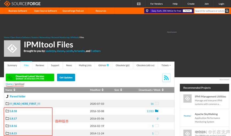Screen dimensions: 231x136
Task: Click ferlandm contributor link
Action: 79,51
